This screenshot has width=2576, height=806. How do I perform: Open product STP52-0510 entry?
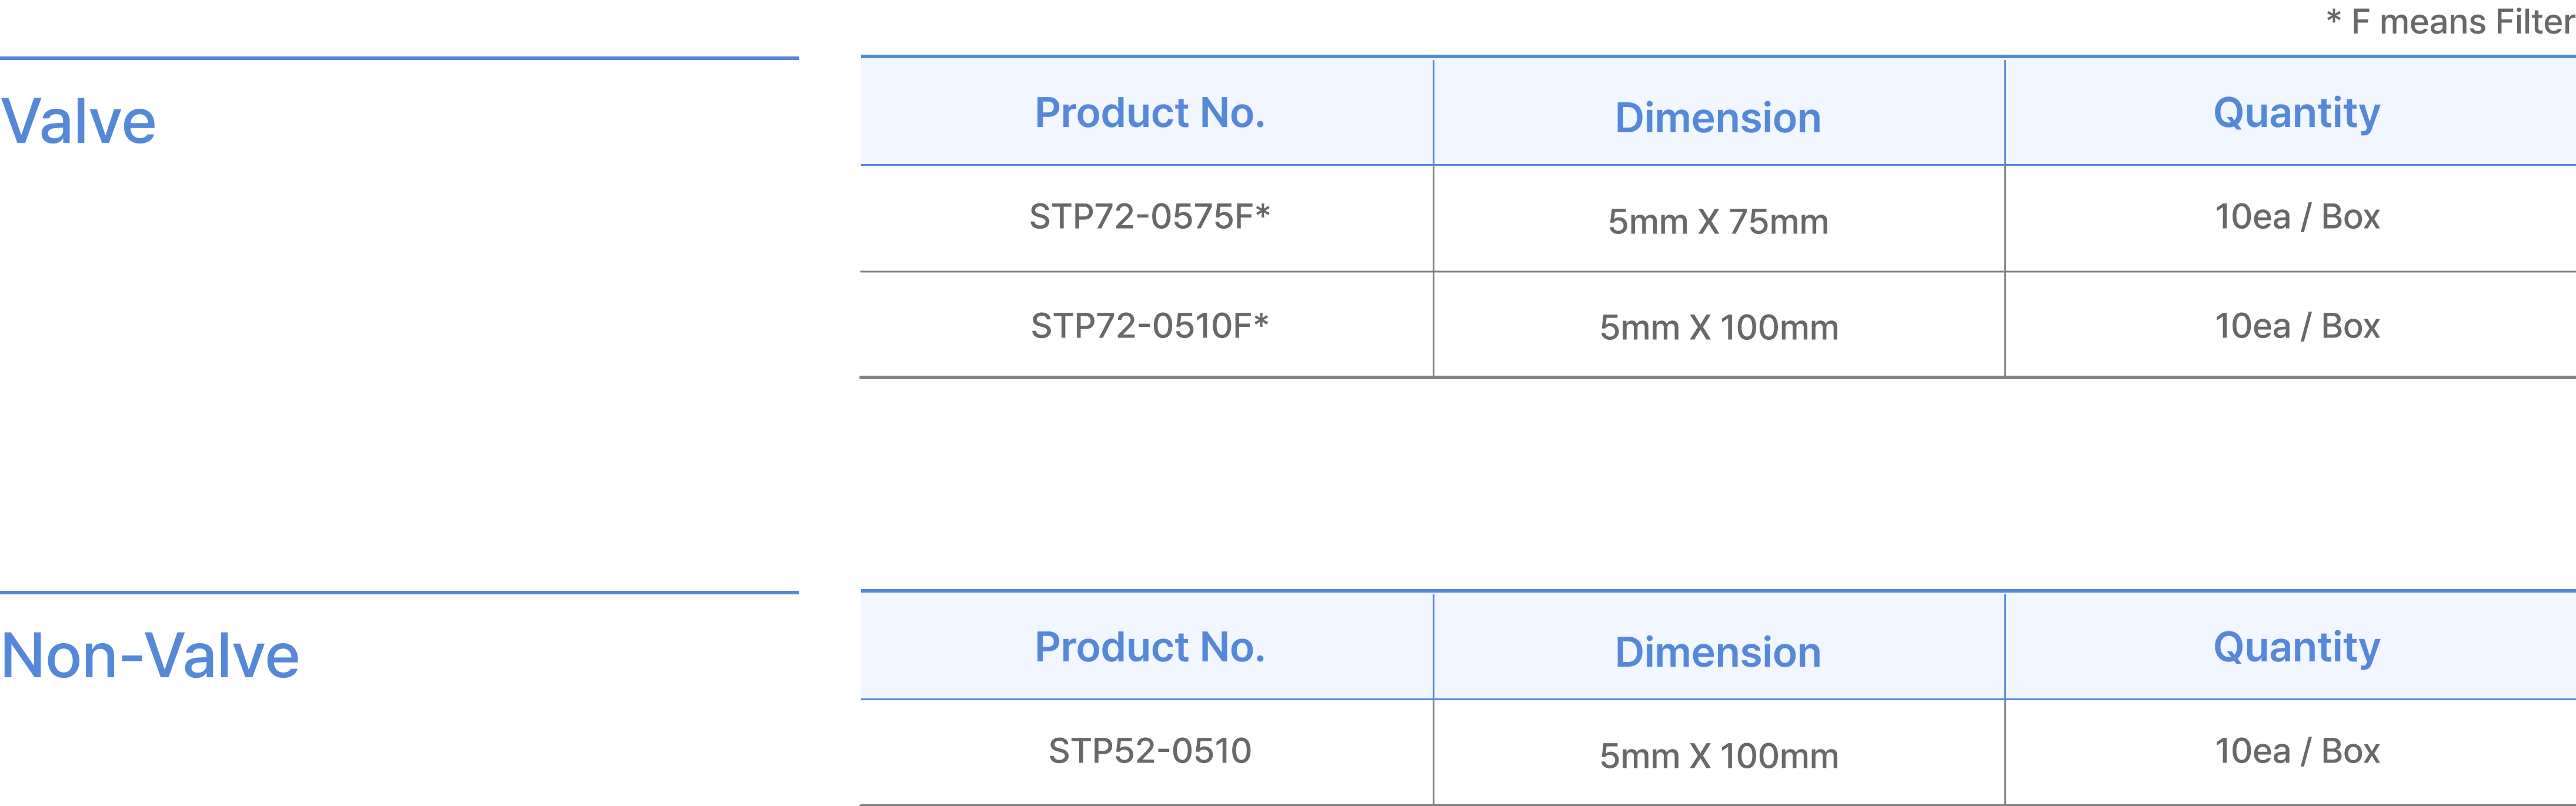[x=1149, y=751]
